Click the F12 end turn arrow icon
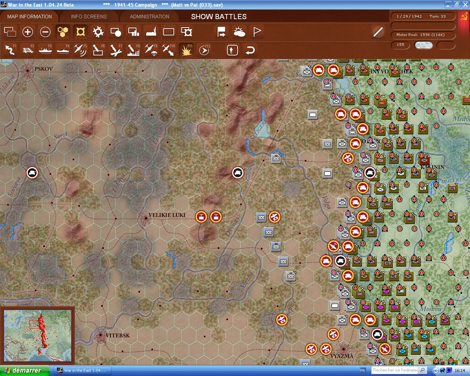This screenshot has width=470, height=376. [204, 50]
